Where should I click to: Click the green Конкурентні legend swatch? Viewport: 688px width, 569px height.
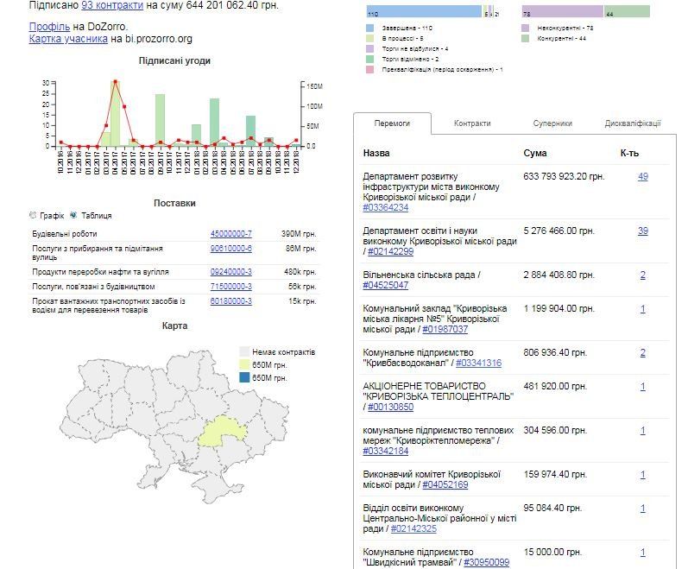click(526, 39)
